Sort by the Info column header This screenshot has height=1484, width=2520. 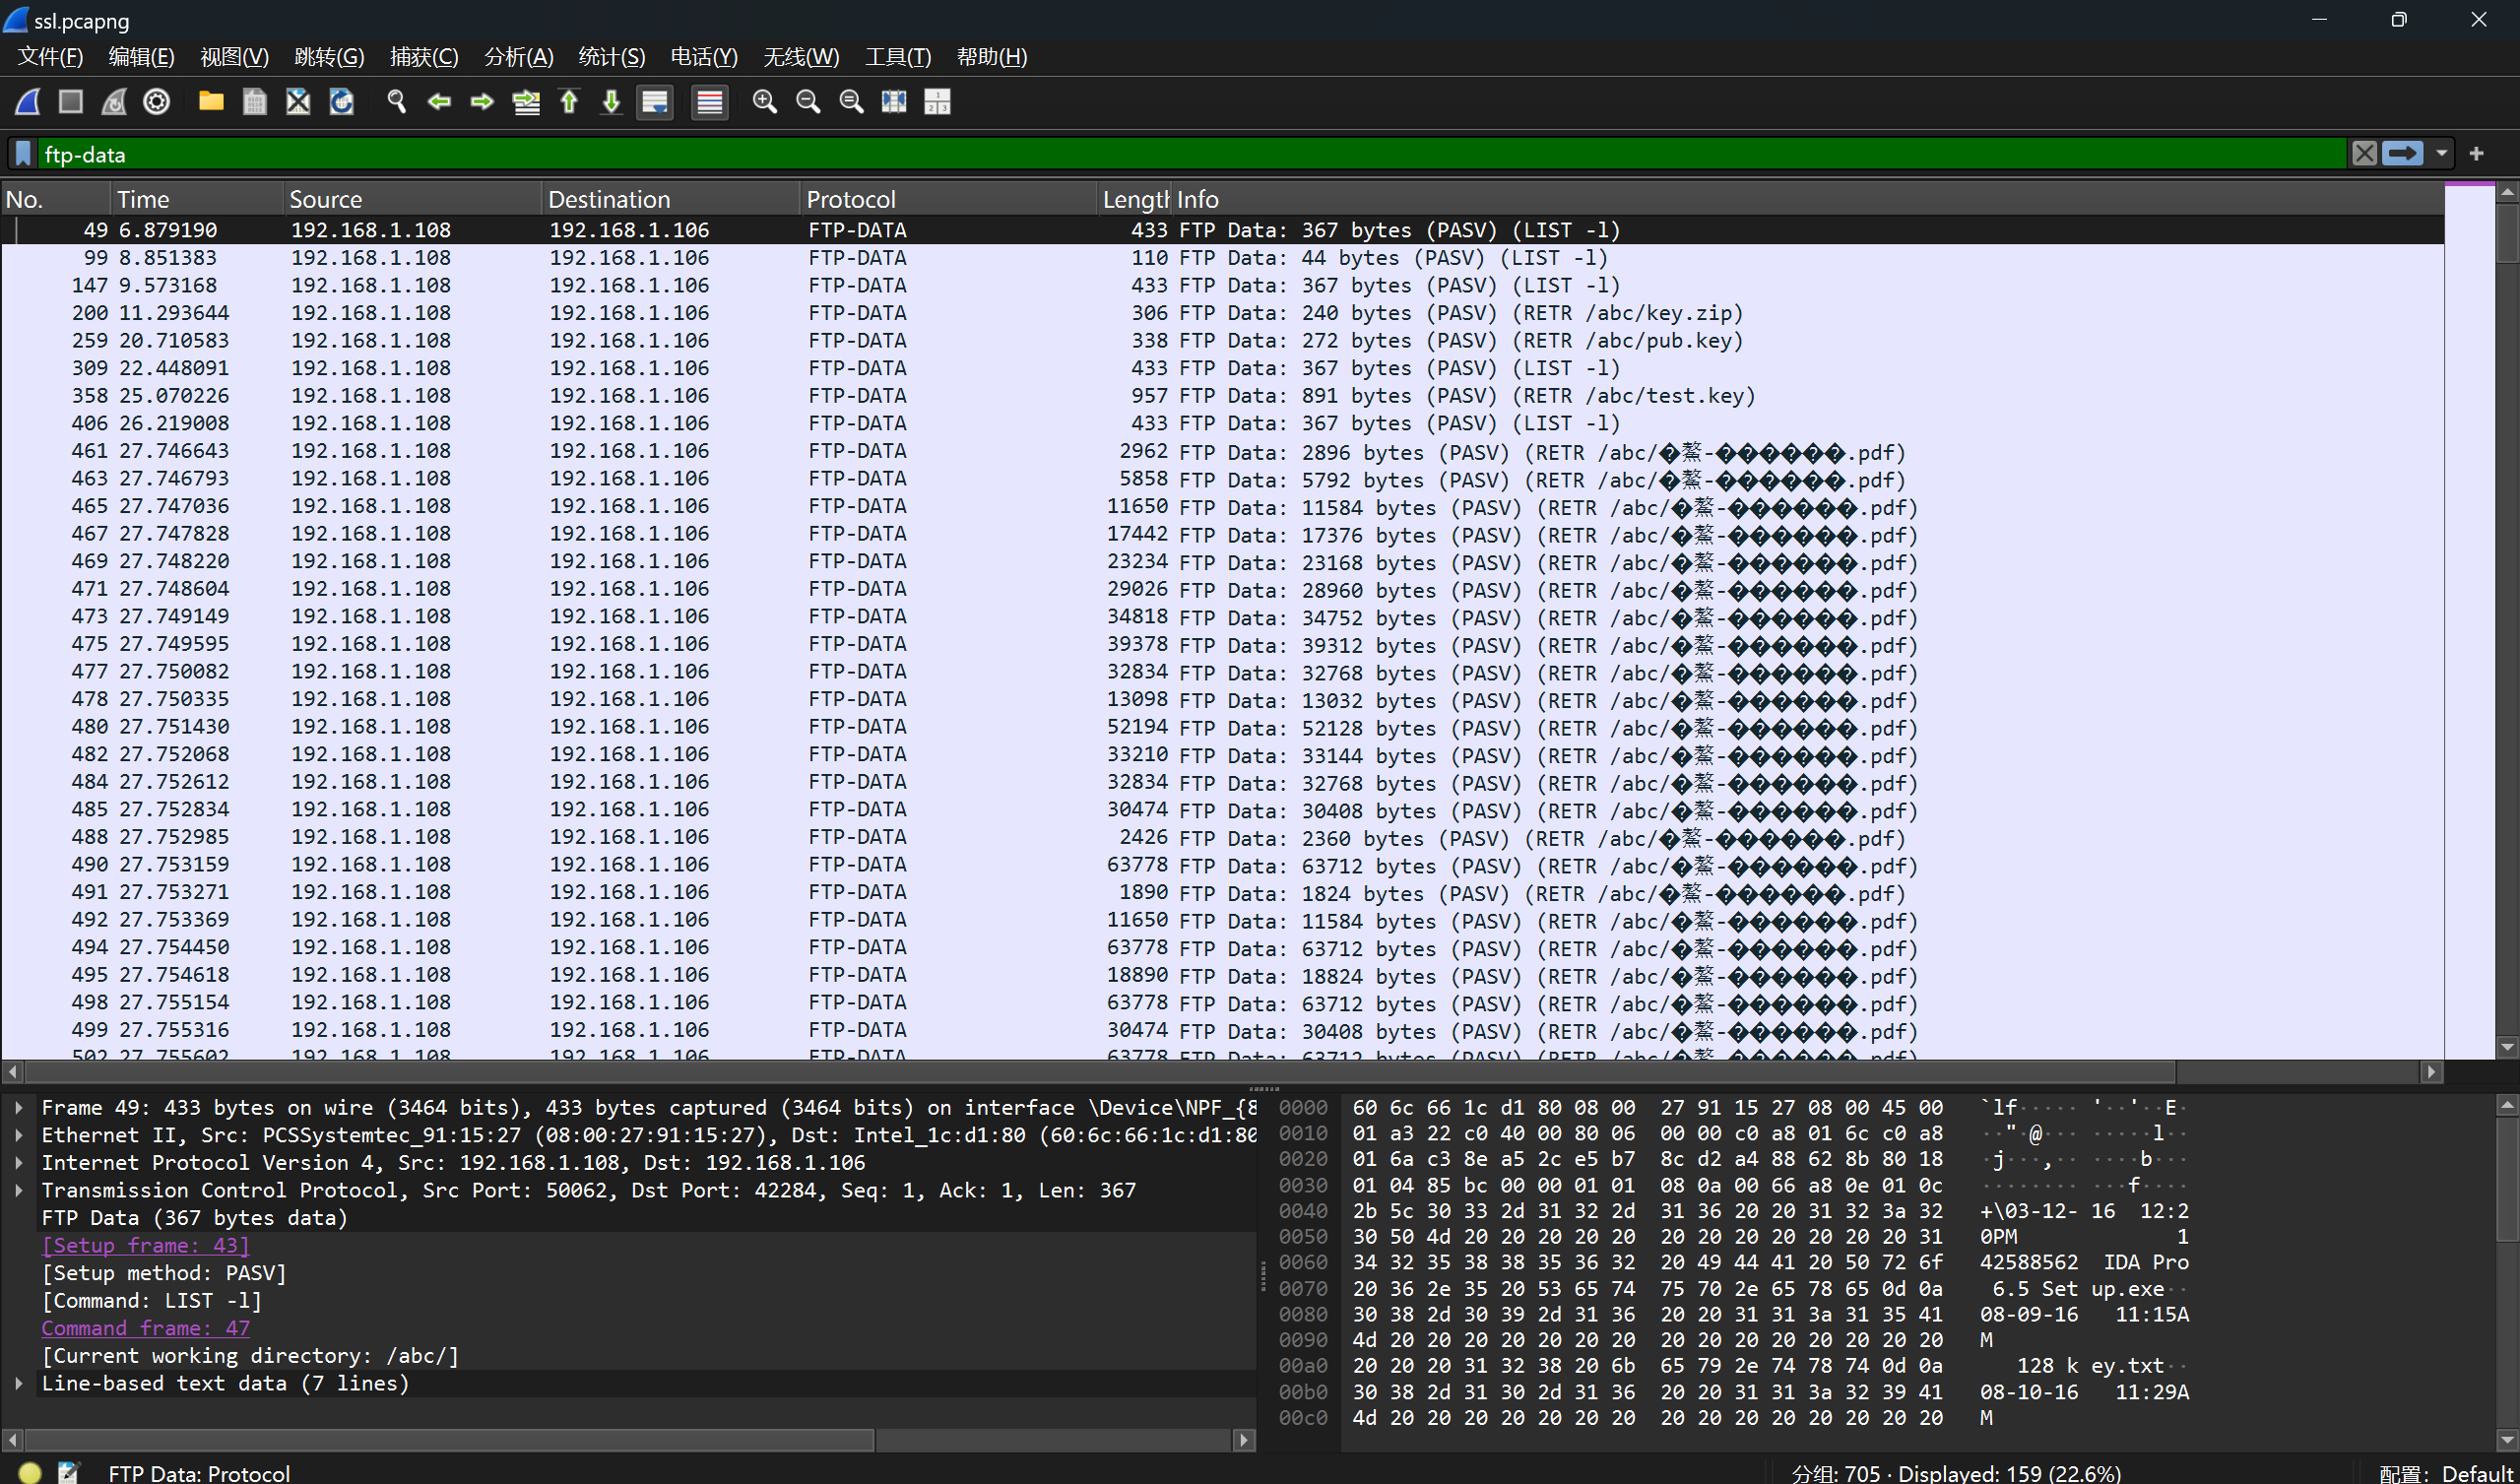click(1808, 199)
